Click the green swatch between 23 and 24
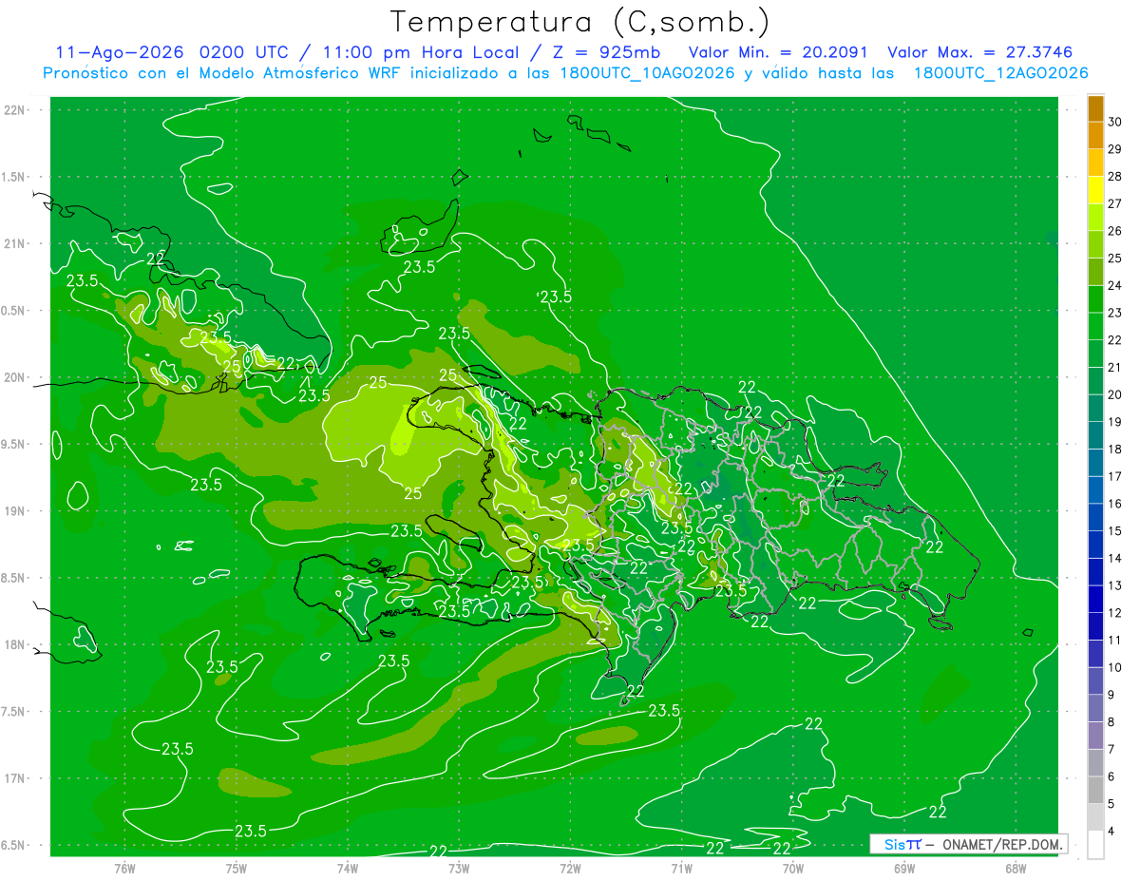Screen dimensions: 1140x881 click(1095, 299)
